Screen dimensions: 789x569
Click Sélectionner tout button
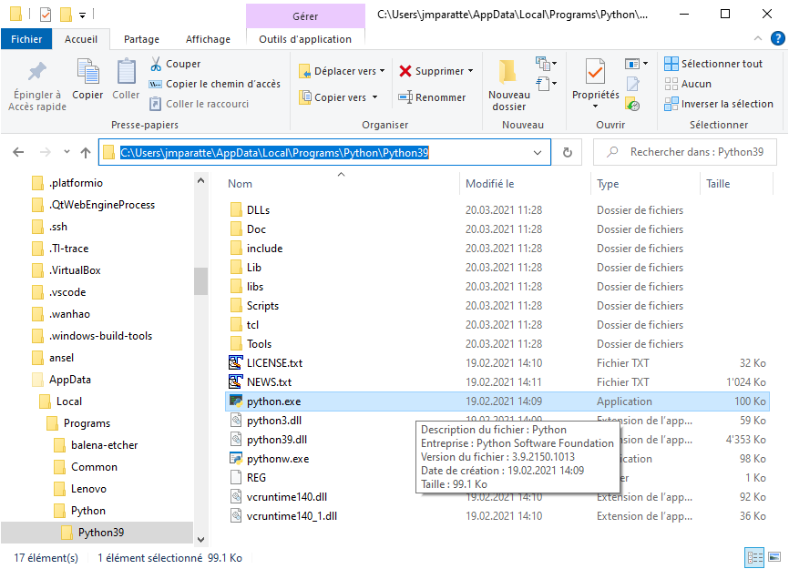coord(713,64)
